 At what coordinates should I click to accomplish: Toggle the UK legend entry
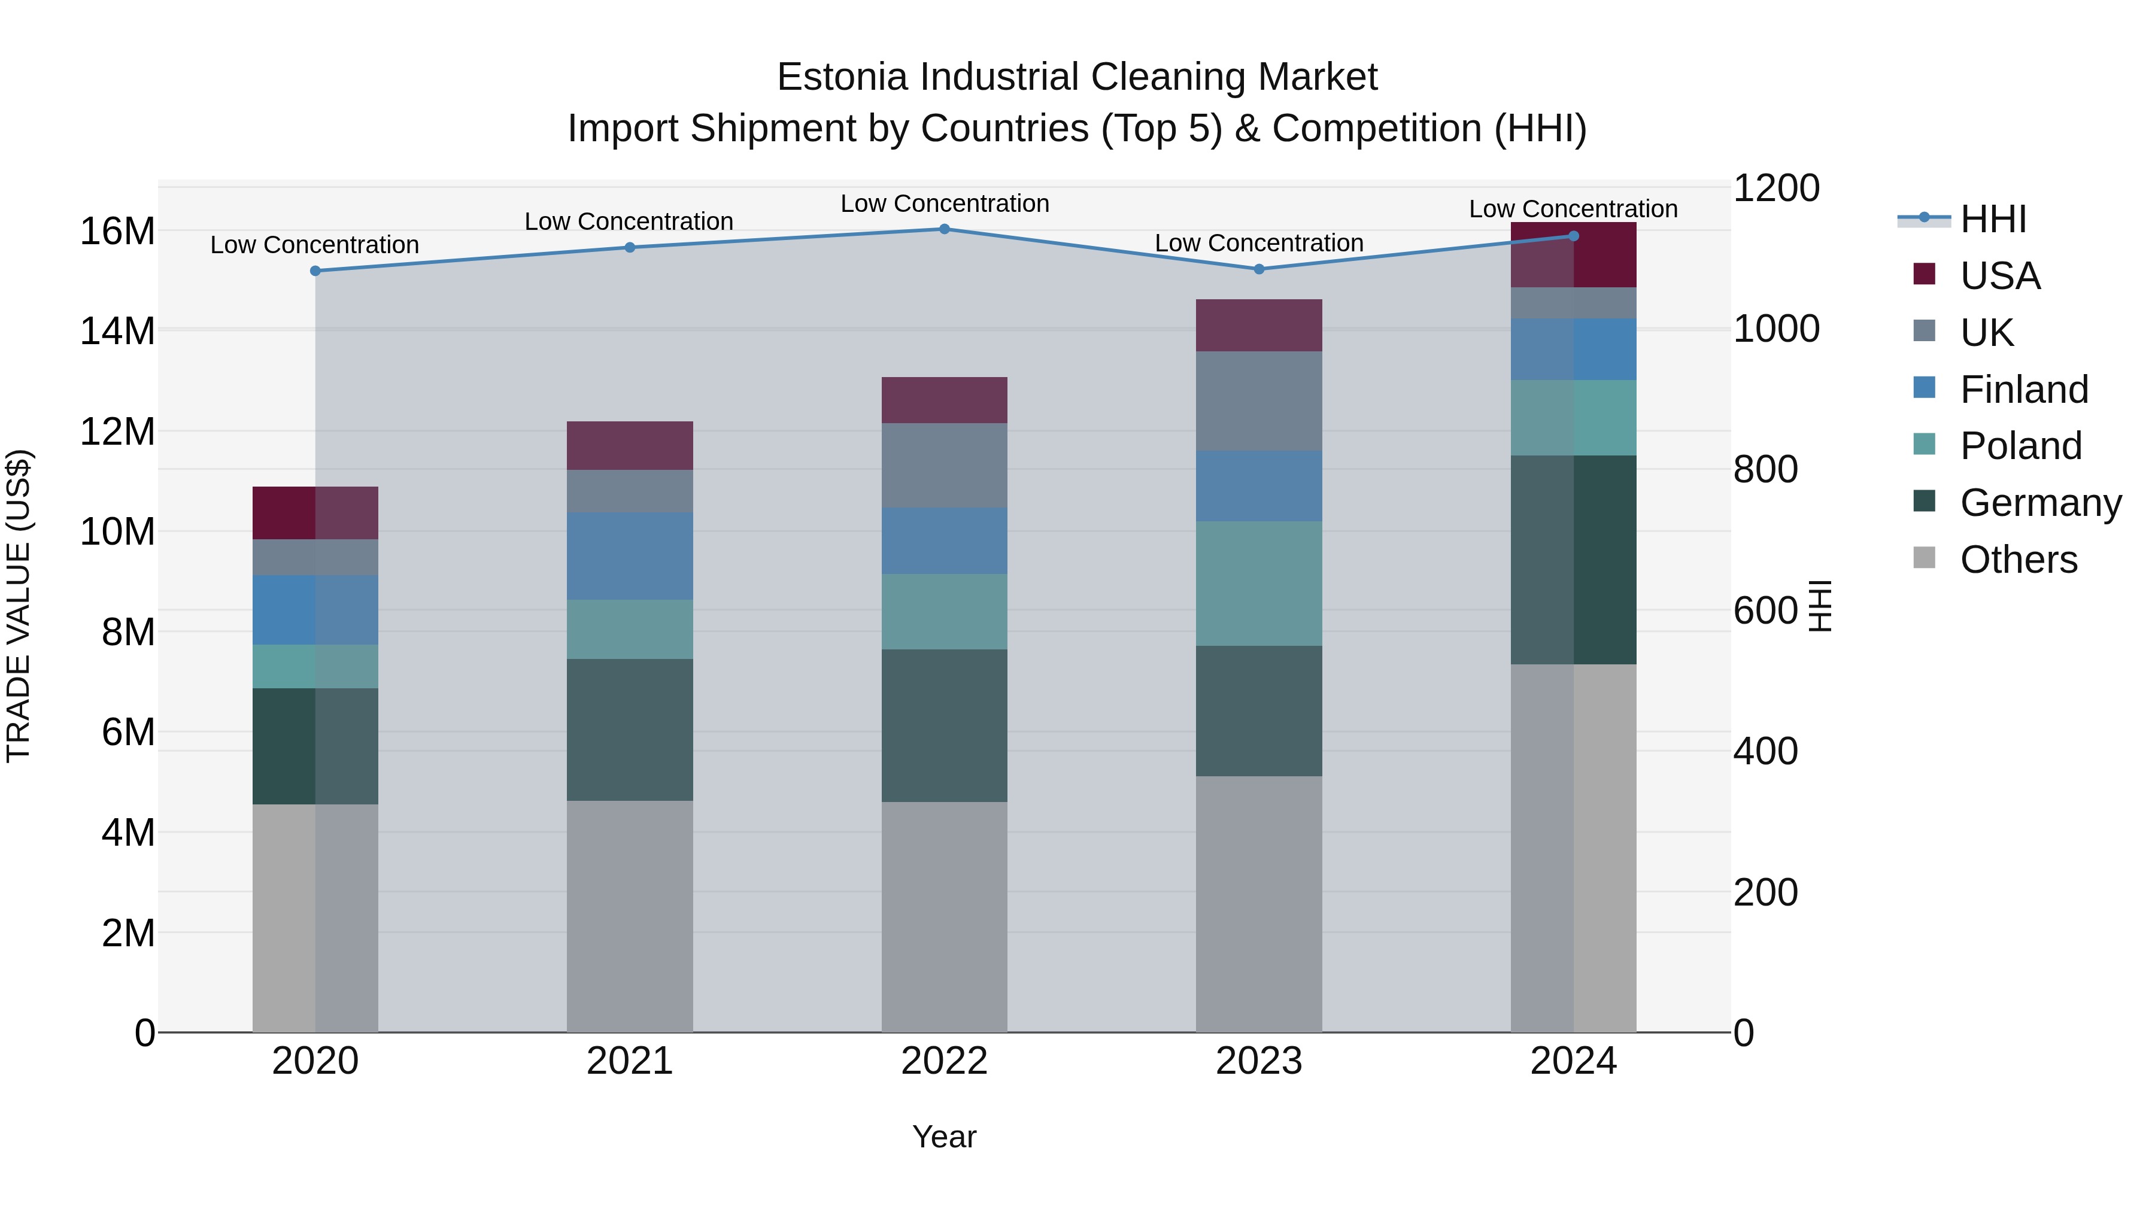click(1963, 332)
